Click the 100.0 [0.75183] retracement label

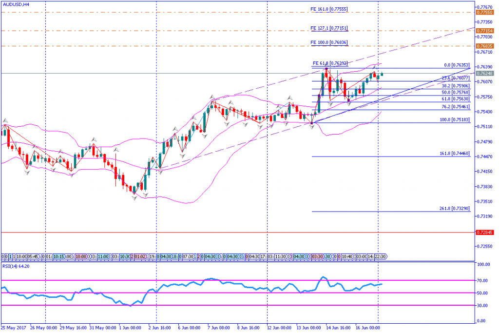click(455, 120)
